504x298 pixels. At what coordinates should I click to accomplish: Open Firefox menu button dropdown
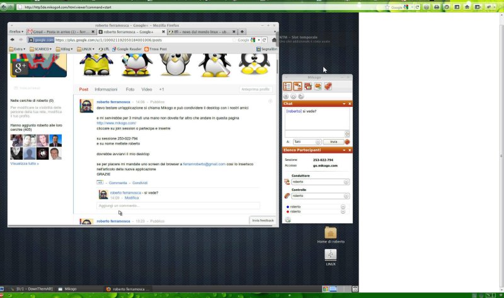[x=16, y=32]
